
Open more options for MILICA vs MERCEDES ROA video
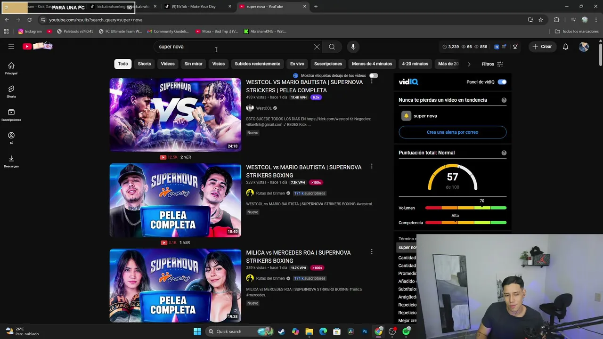point(372,252)
